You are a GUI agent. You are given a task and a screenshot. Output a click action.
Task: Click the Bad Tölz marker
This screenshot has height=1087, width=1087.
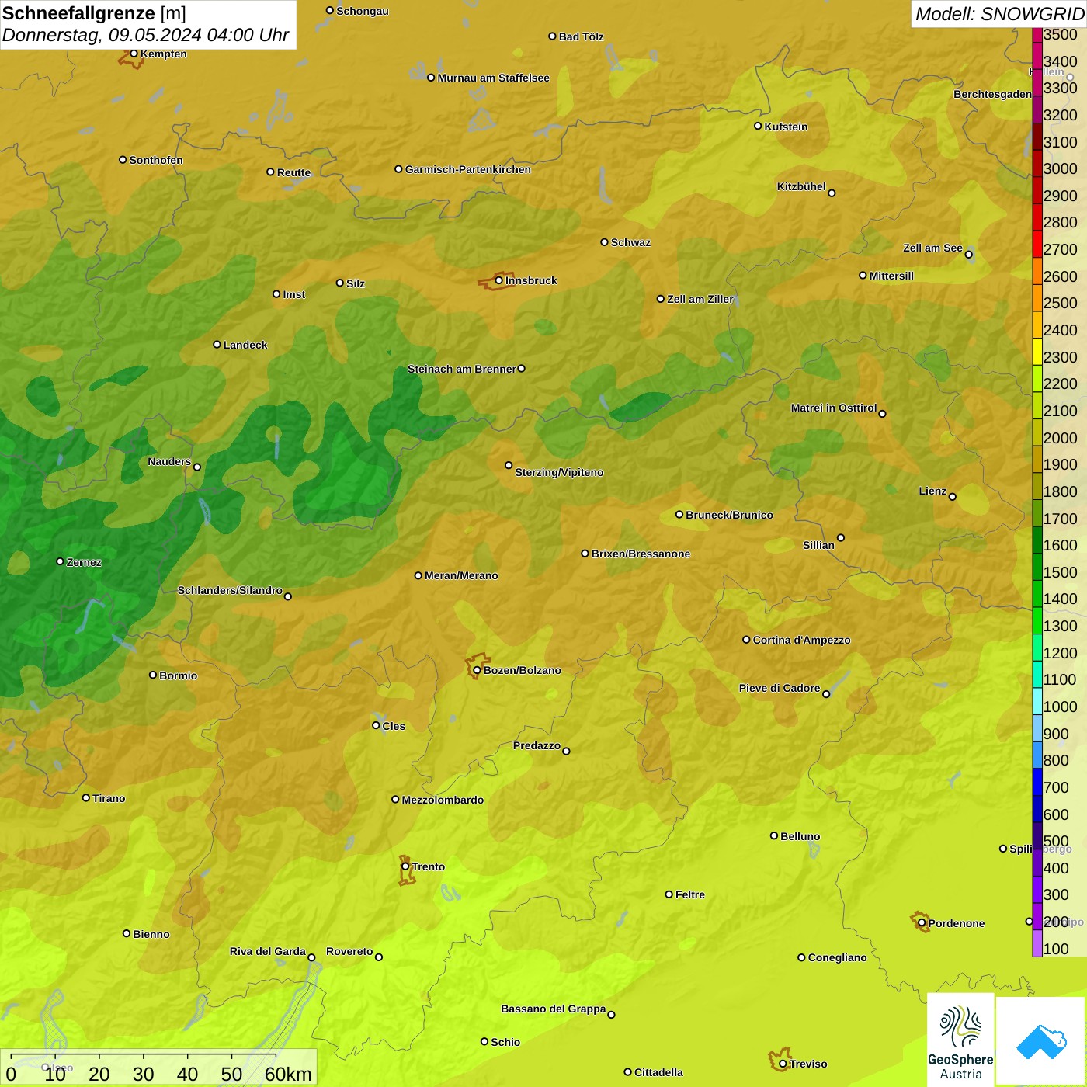point(552,36)
